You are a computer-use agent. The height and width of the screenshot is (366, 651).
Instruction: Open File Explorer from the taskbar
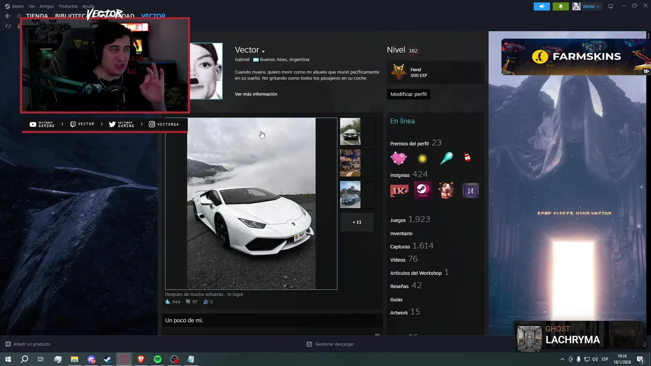(x=74, y=359)
